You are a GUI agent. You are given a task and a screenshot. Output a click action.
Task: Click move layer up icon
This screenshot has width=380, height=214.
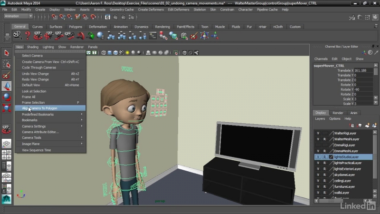pos(352,125)
